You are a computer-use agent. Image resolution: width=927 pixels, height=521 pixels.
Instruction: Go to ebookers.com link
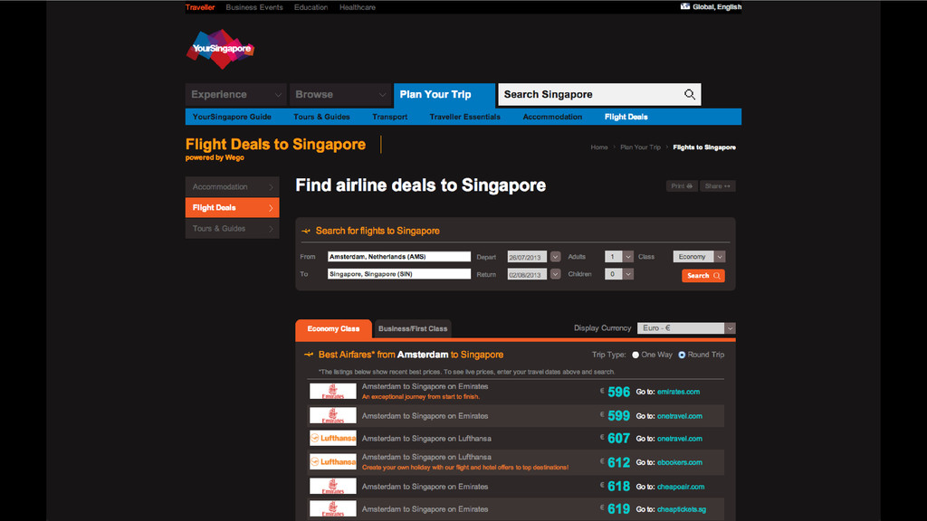point(679,462)
